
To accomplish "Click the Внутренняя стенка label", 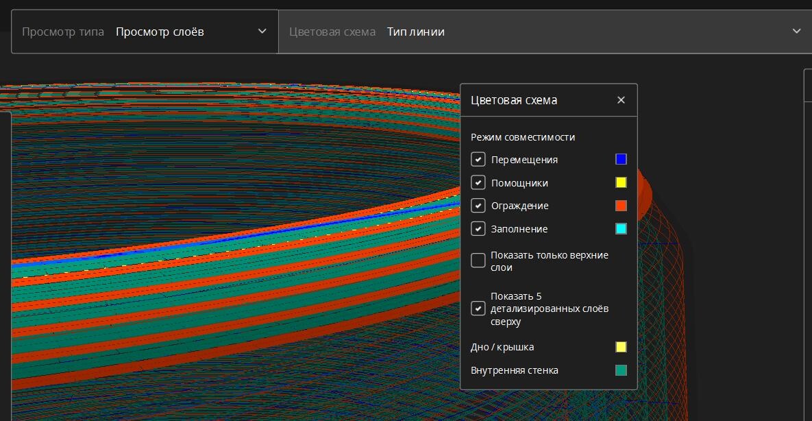I will pyautogui.click(x=515, y=370).
